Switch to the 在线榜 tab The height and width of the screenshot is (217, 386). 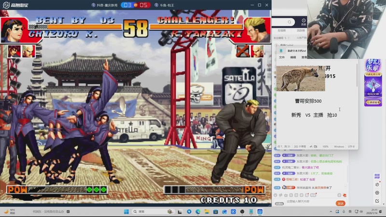tap(282, 30)
